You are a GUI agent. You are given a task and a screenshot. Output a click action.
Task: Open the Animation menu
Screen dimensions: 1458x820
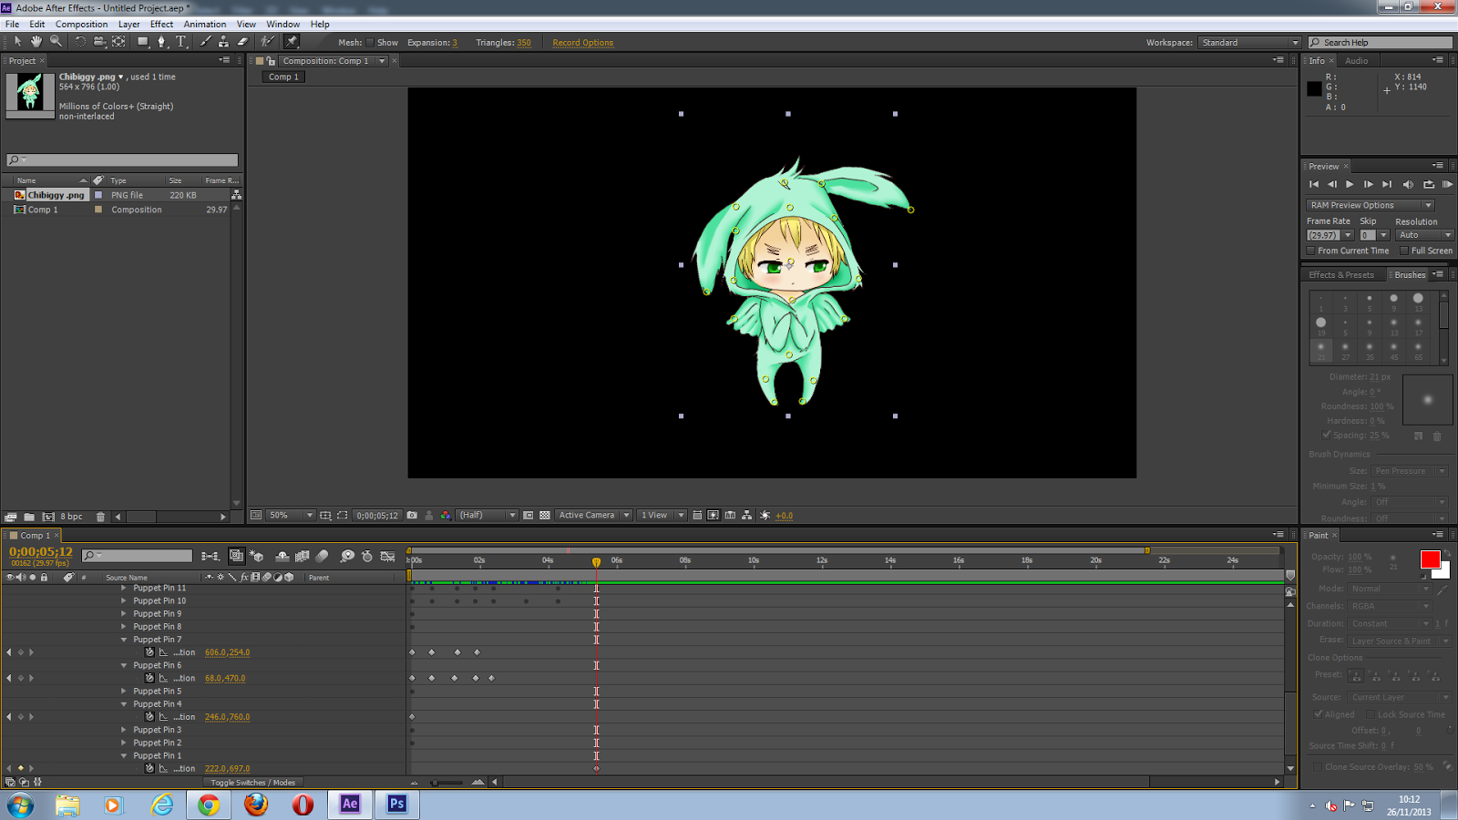click(205, 24)
